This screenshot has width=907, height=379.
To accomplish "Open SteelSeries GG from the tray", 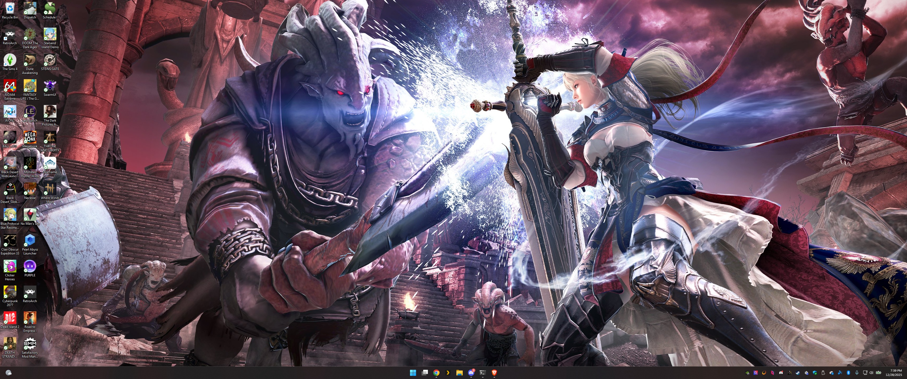I will 807,373.
